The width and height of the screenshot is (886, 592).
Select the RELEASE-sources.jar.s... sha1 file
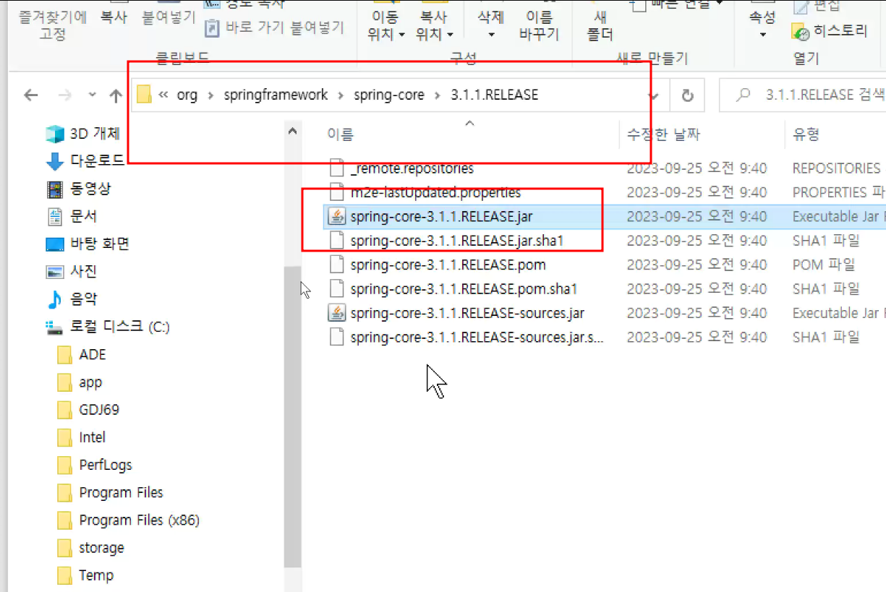pos(477,337)
